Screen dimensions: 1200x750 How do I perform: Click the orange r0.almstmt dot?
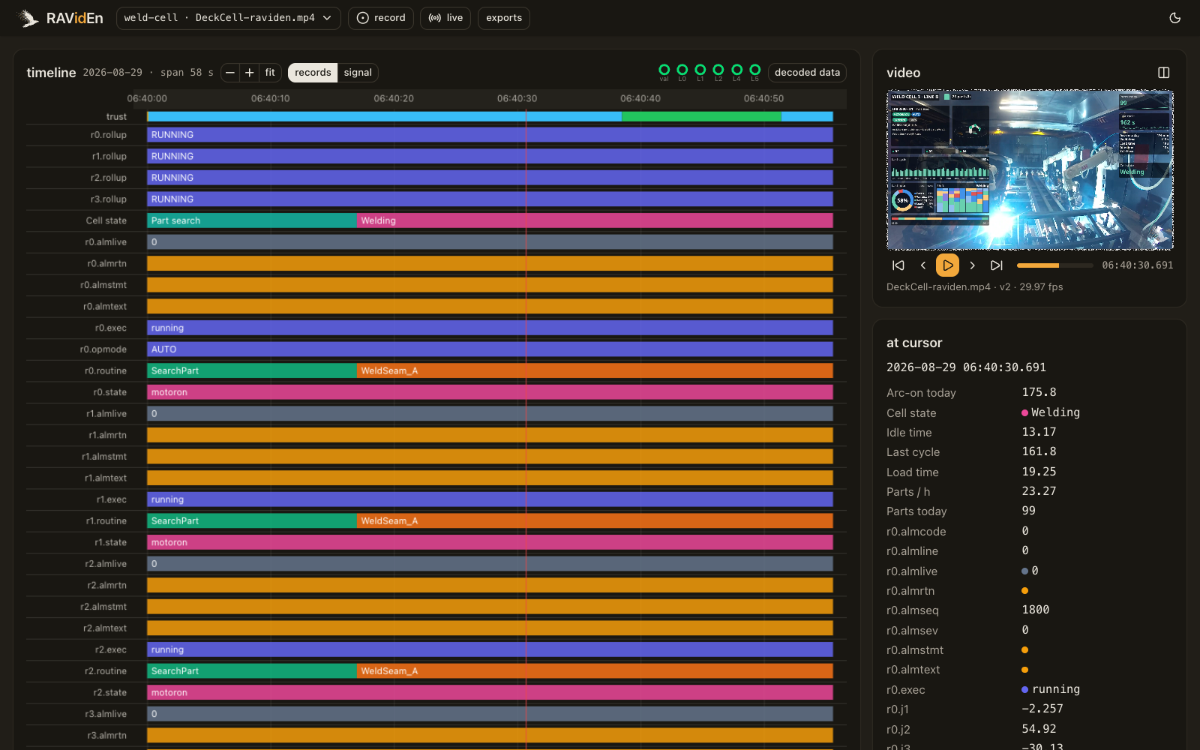pyautogui.click(x=1025, y=650)
